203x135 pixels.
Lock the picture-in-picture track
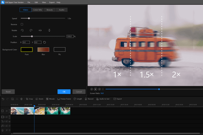click(7, 117)
